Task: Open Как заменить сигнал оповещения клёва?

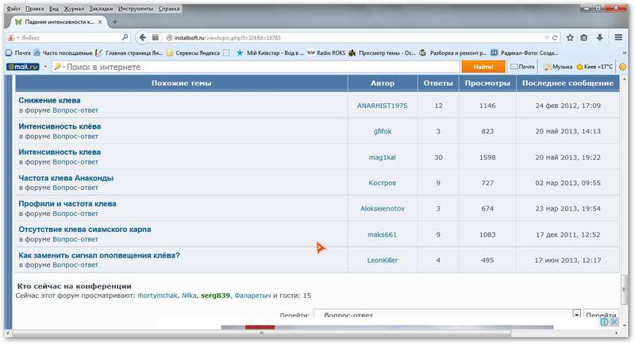Action: 99,255
